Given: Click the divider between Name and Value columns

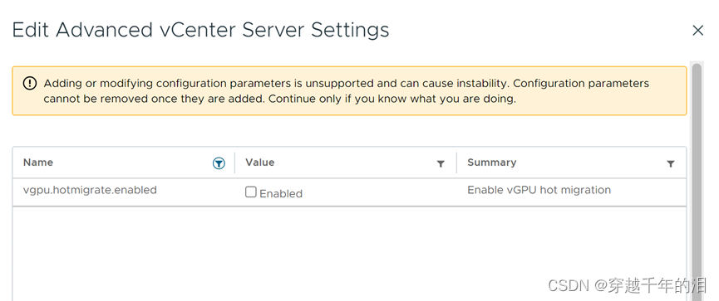Looking at the screenshot, I should (x=234, y=163).
